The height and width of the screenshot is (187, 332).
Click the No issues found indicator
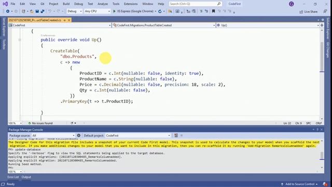tap(40, 123)
